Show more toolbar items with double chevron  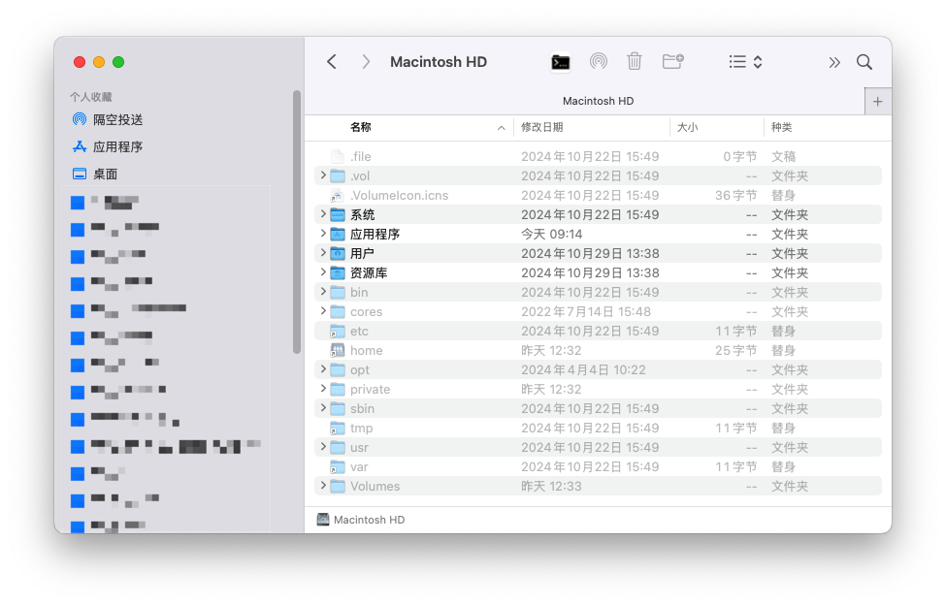pyautogui.click(x=834, y=62)
